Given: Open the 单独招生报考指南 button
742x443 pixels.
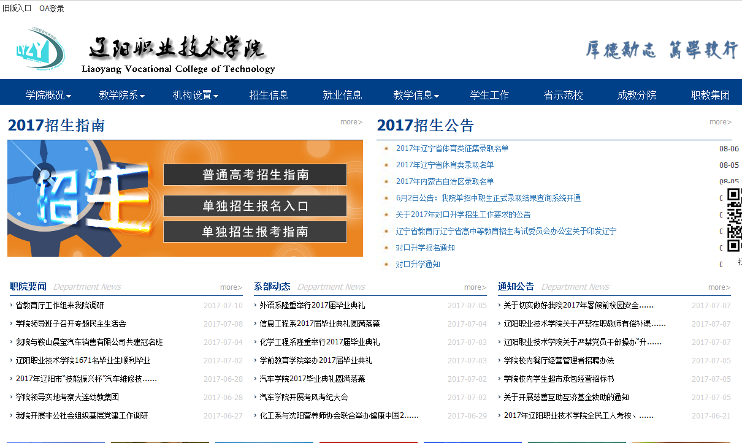Looking at the screenshot, I should [255, 232].
